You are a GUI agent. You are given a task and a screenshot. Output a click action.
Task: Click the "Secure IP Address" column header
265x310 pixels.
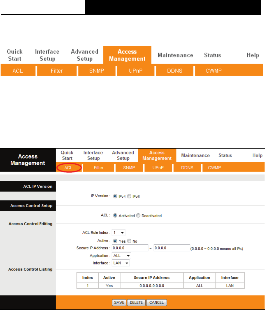(152, 278)
